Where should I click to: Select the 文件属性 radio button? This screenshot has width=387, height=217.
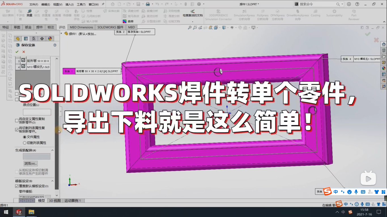tap(25, 137)
